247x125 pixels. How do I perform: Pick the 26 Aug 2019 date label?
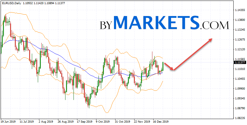[66, 122]
